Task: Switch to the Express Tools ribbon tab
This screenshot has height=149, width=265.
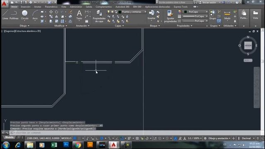Action: coord(181,7)
